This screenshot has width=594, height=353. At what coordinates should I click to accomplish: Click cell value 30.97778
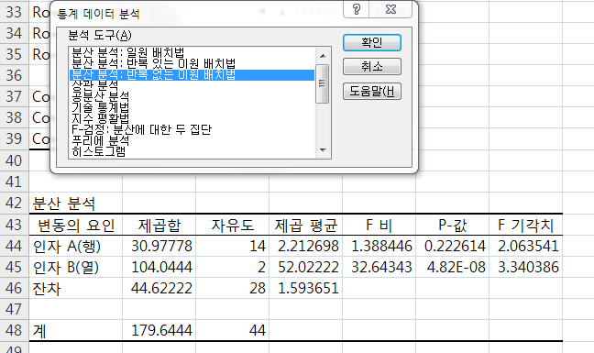tap(159, 247)
